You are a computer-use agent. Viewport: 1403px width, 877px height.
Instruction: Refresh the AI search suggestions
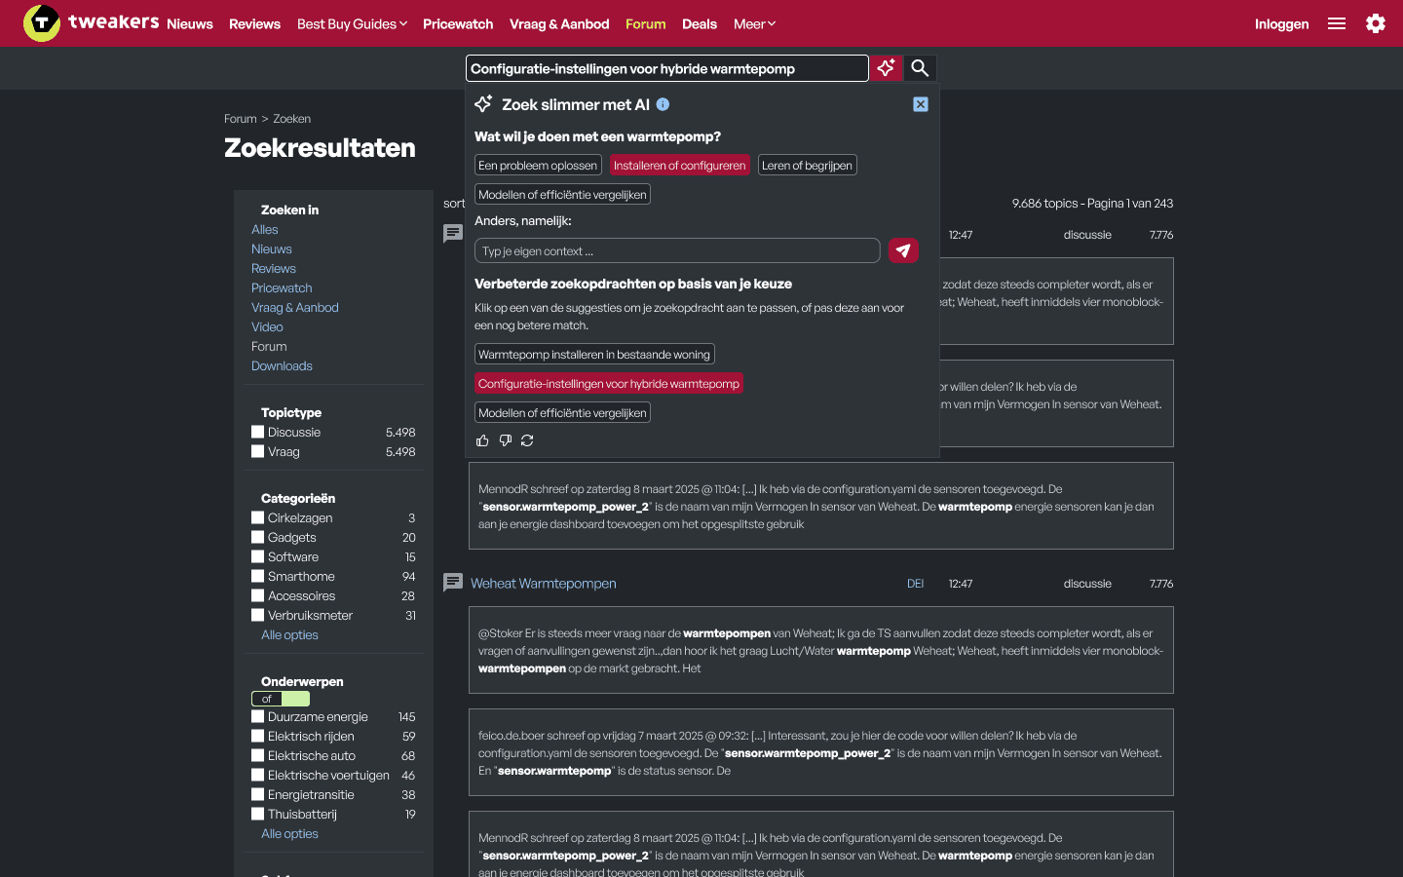tap(527, 440)
